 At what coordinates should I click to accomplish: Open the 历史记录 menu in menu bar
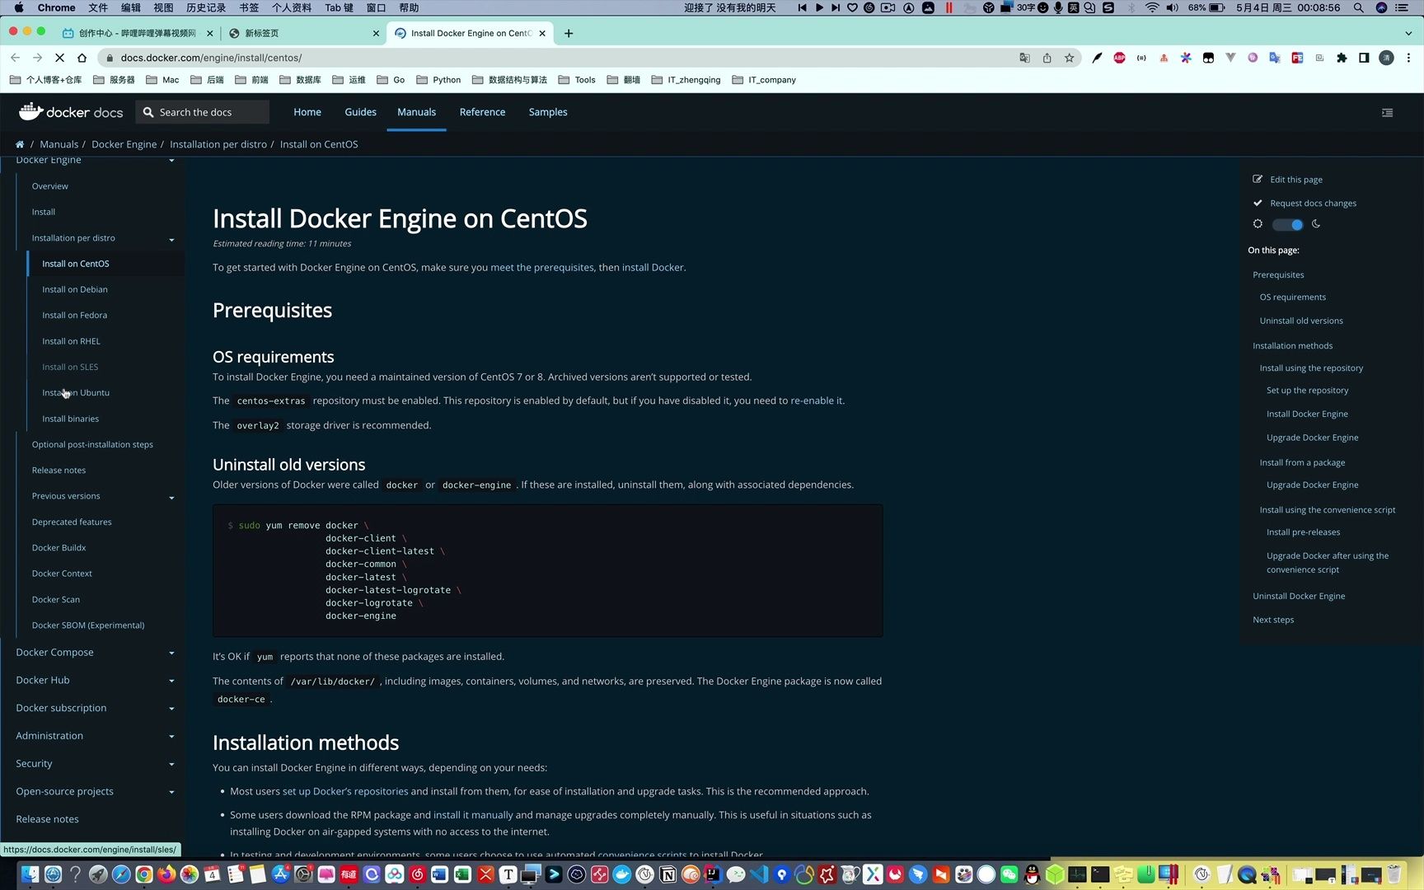[206, 7]
